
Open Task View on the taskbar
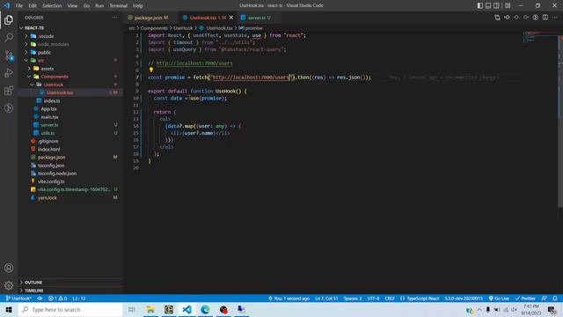(131, 309)
